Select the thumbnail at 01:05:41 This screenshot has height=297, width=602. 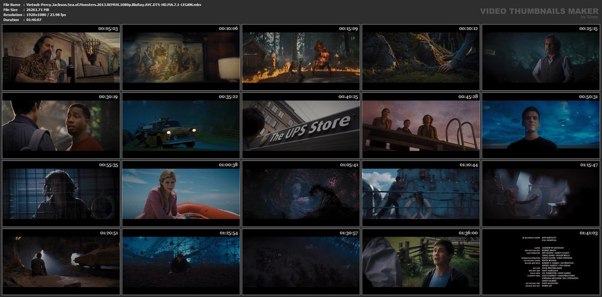point(301,194)
